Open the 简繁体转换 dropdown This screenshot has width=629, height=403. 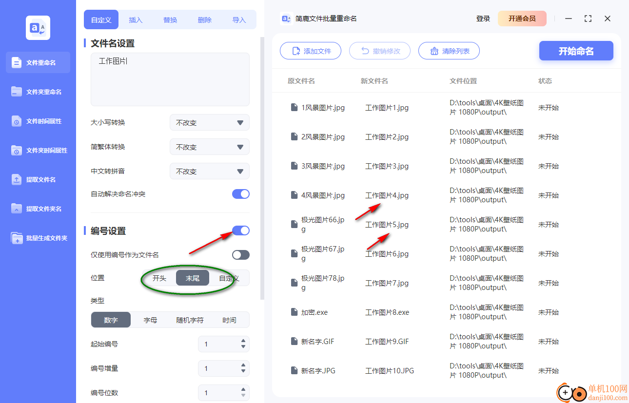click(x=210, y=147)
